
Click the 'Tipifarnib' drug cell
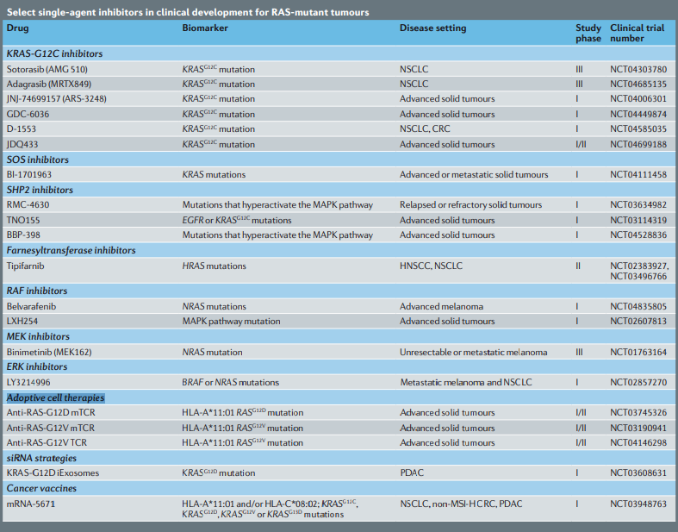coord(25,266)
